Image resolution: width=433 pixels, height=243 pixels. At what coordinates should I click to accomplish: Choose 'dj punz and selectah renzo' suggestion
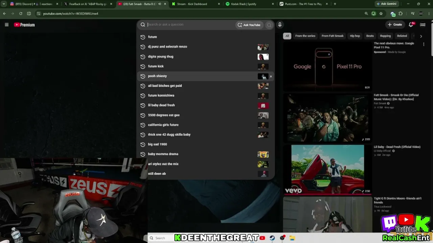205,47
